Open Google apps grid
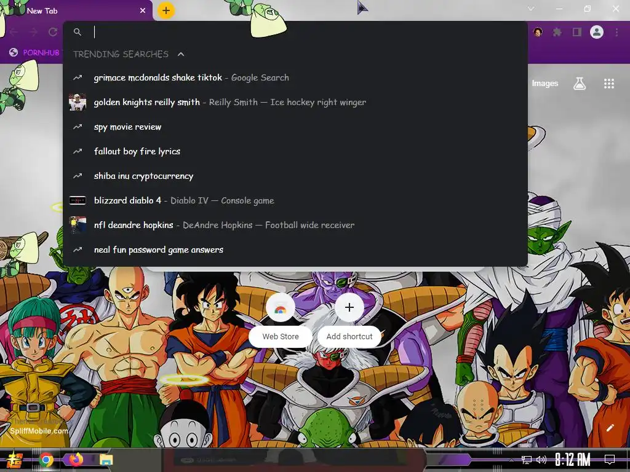Image resolution: width=630 pixels, height=472 pixels. 609,84
